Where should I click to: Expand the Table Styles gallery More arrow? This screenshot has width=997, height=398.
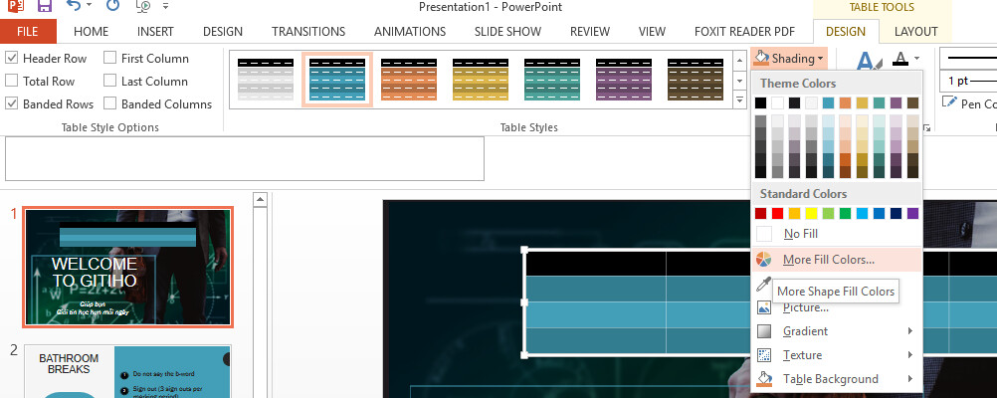(739, 99)
